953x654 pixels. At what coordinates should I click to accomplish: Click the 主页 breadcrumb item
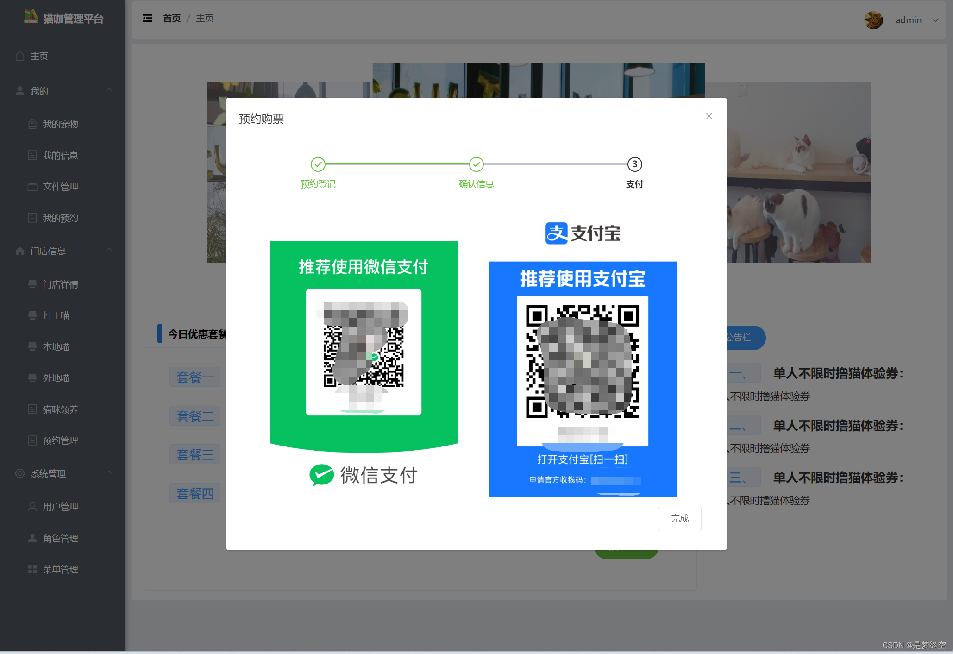point(205,18)
